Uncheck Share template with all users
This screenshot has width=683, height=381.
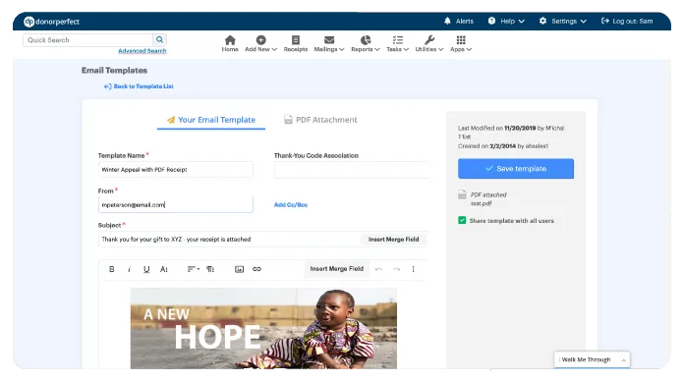point(462,220)
